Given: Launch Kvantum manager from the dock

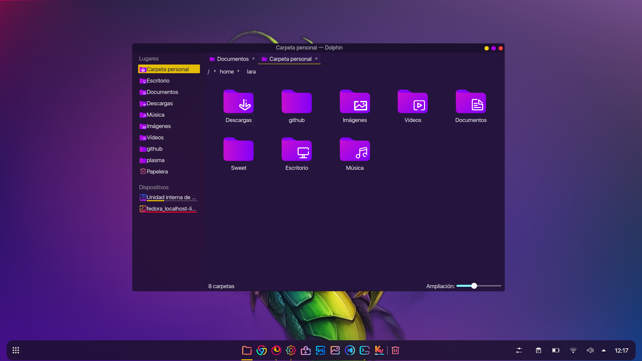Looking at the screenshot, I should pyautogui.click(x=379, y=350).
